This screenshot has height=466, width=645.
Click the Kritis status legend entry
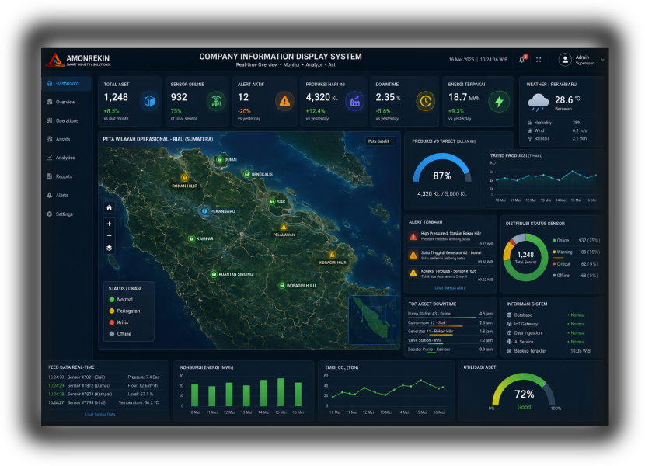pos(119,323)
